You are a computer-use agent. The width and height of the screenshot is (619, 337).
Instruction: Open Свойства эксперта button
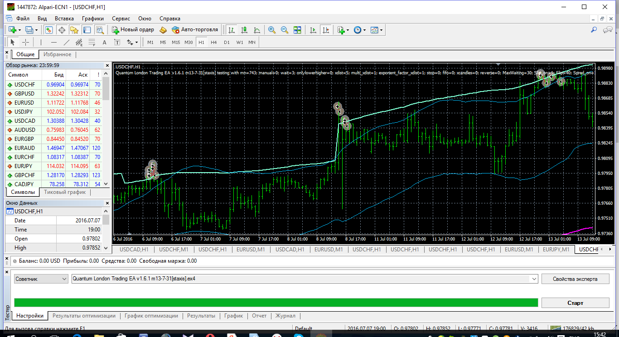click(x=575, y=279)
